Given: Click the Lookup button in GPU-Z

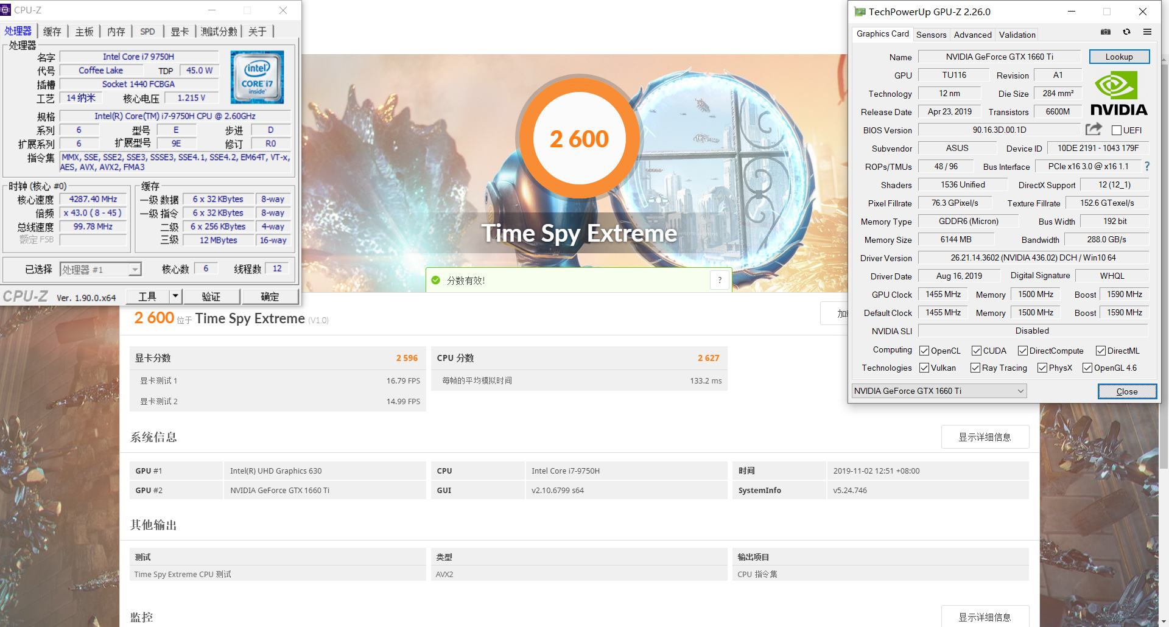Looking at the screenshot, I should 1119,57.
